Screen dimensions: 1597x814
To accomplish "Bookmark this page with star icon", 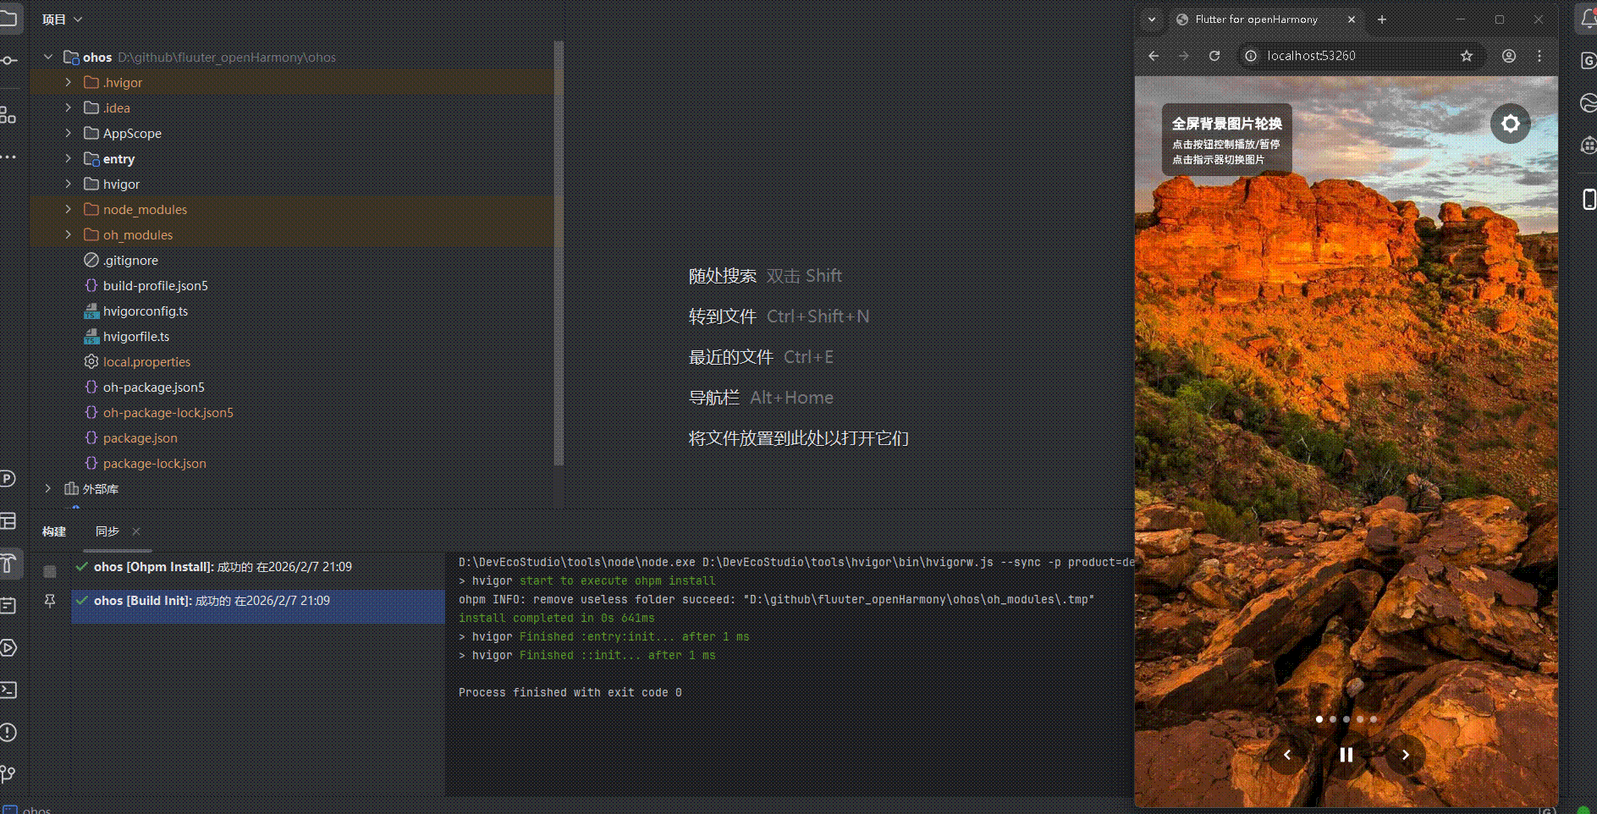I will [x=1467, y=56].
